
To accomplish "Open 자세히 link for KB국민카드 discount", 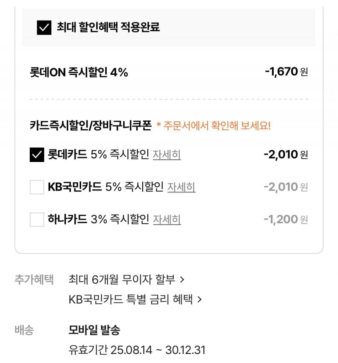I will coord(181,187).
